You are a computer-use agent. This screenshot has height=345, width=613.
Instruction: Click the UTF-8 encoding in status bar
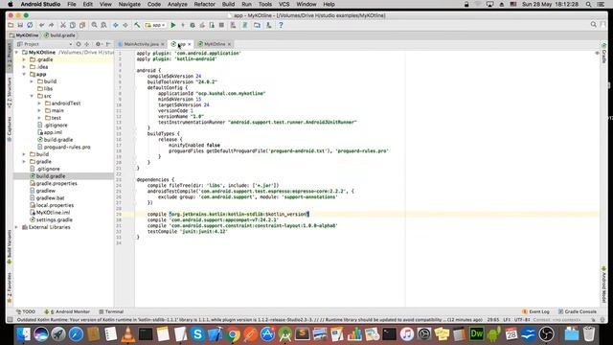pos(521,320)
